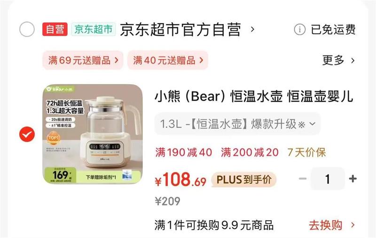Click the red 自营 badge
The height and width of the screenshot is (238, 376).
click(x=55, y=29)
